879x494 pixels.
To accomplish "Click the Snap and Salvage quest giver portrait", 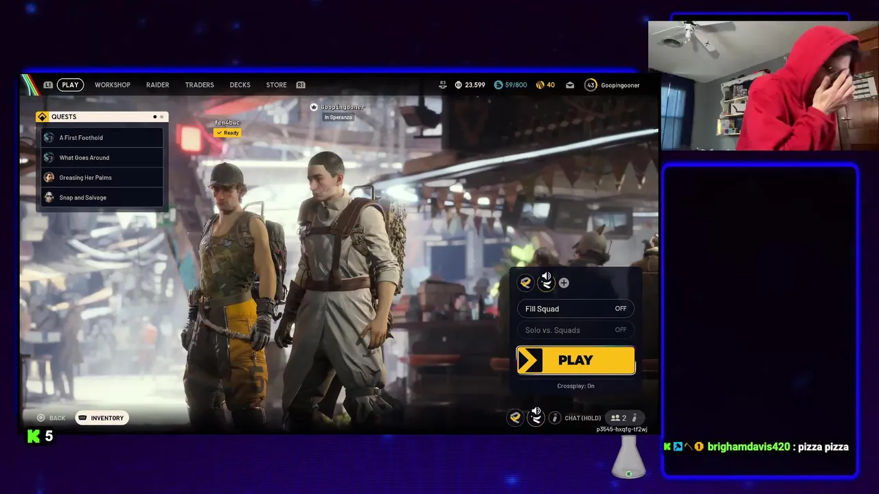I will coord(49,197).
